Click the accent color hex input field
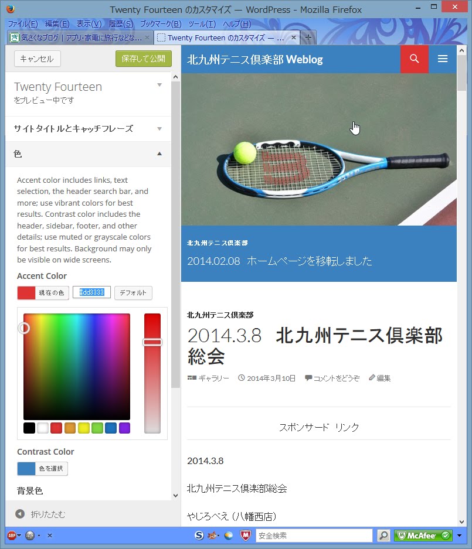Image resolution: width=472 pixels, height=549 pixels. 92,292
